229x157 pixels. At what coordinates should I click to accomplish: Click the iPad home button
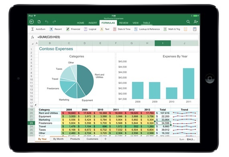click(210, 78)
